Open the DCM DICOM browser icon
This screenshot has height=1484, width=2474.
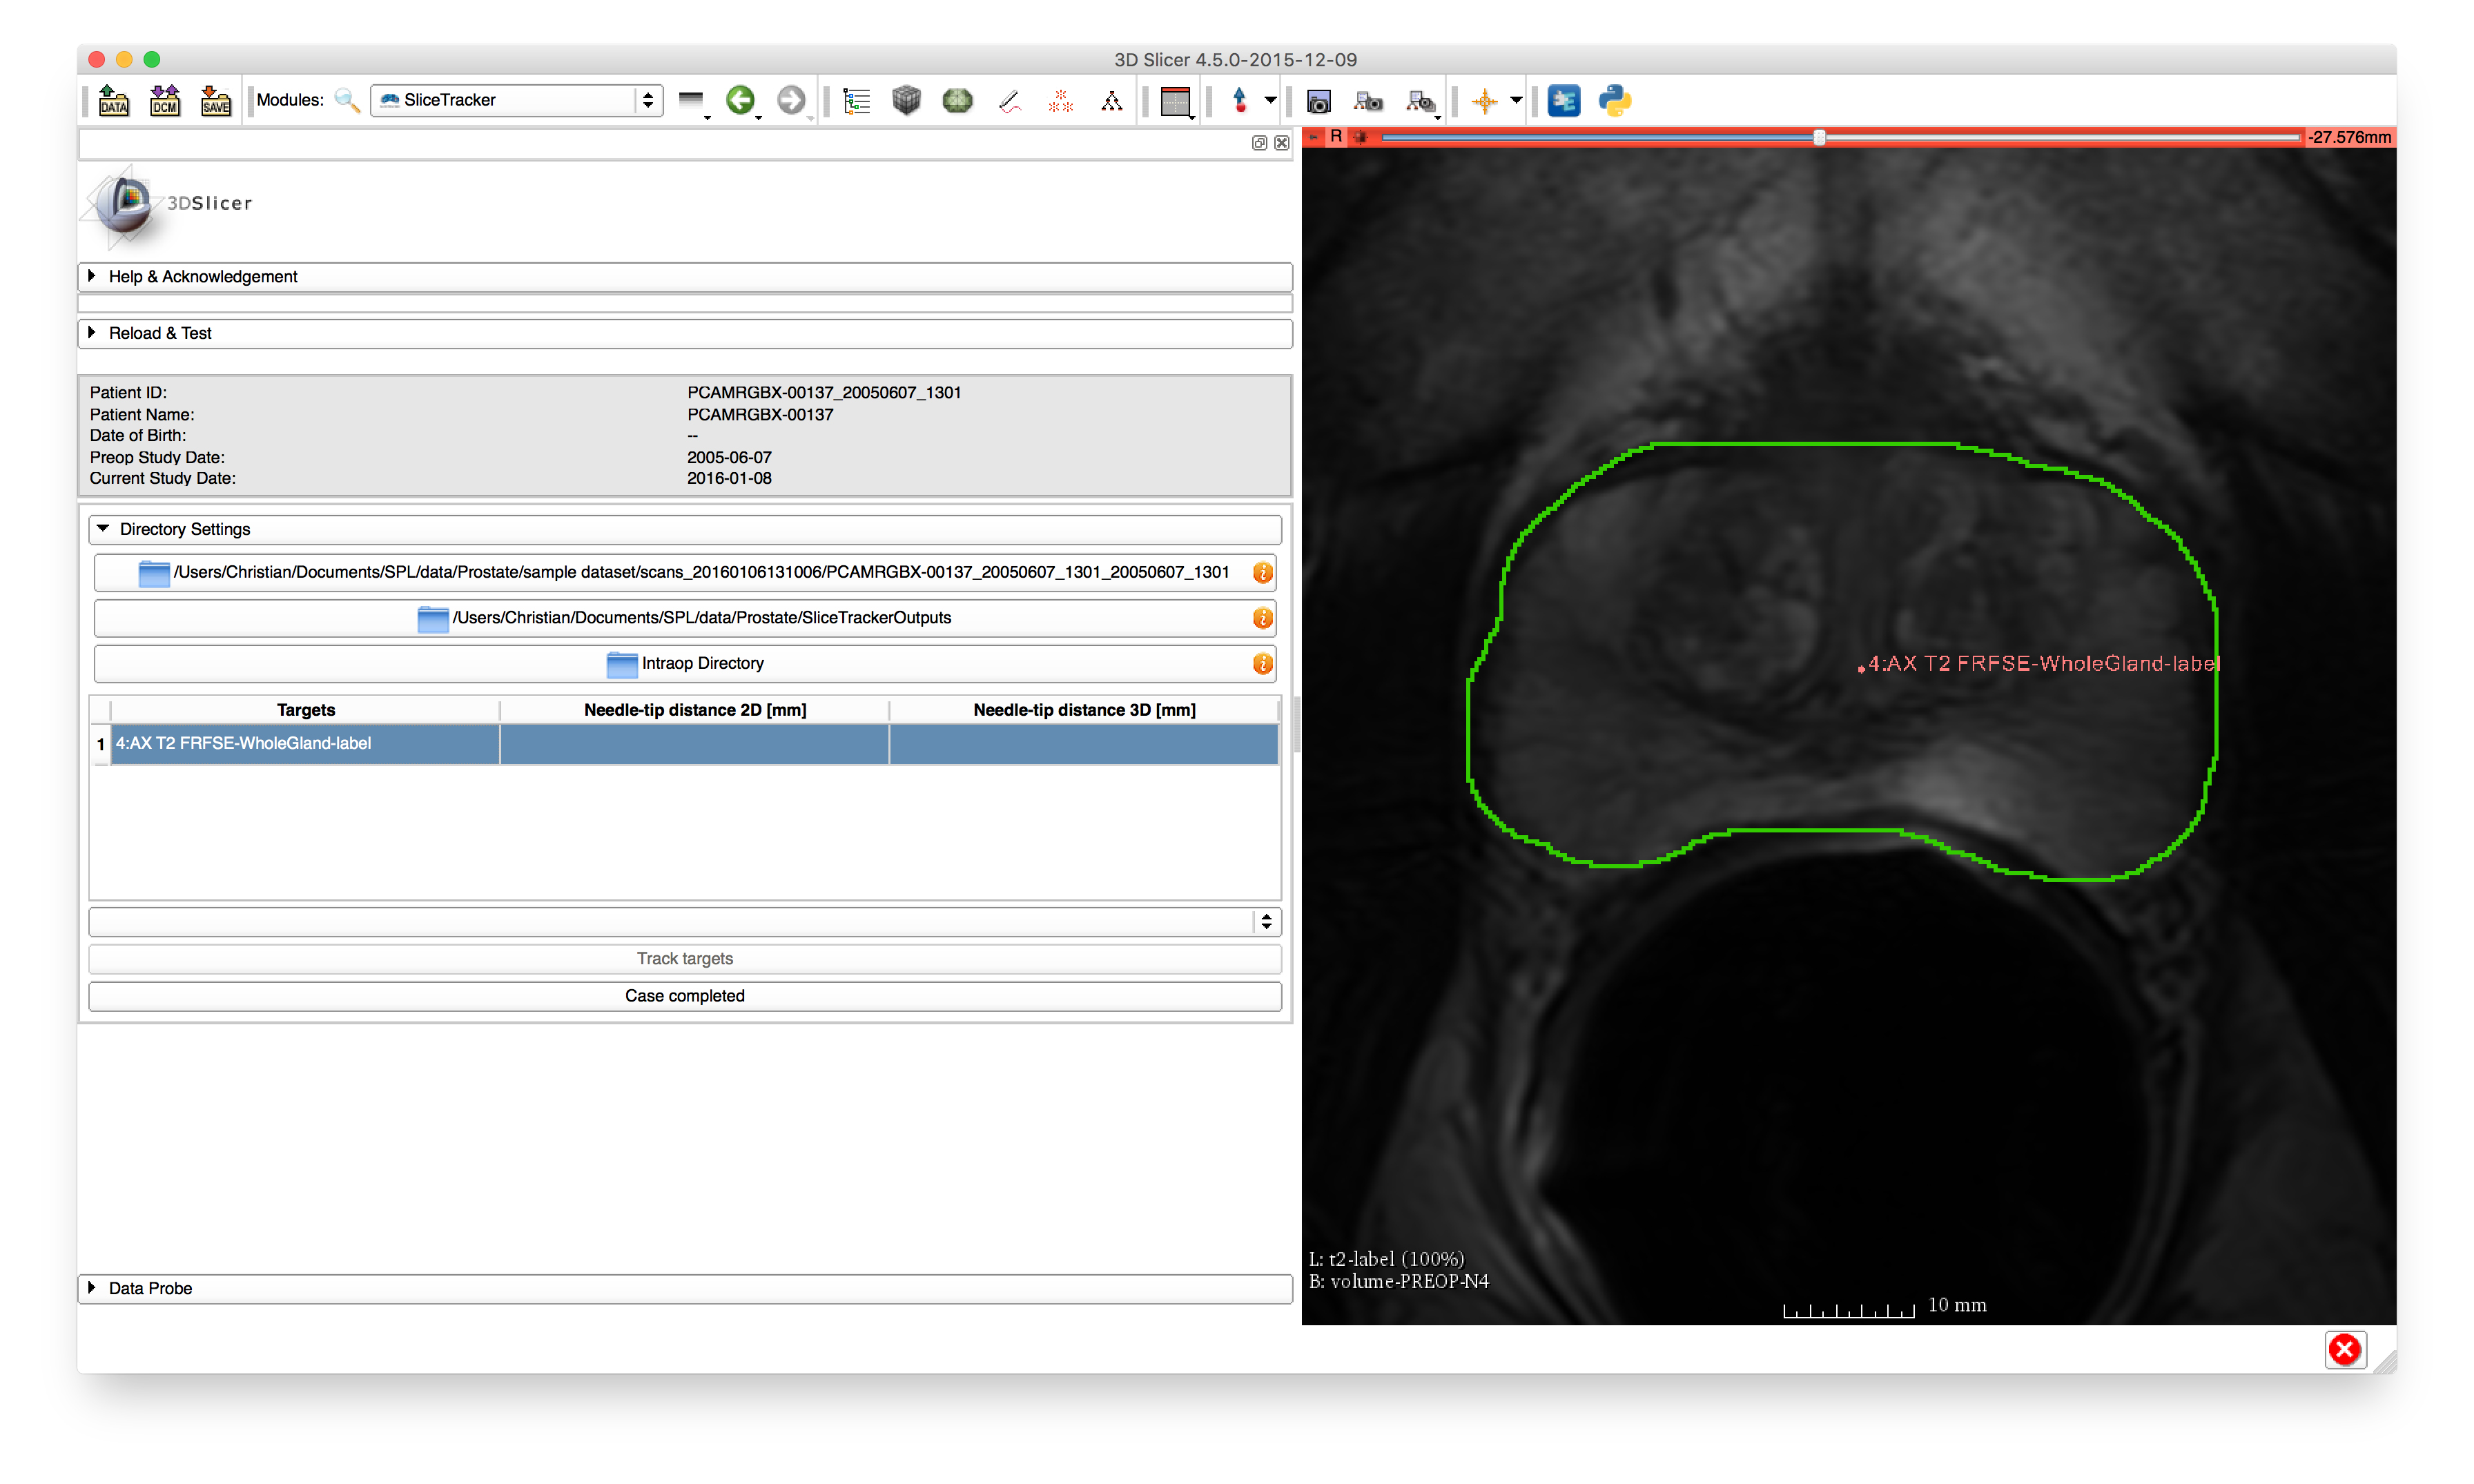pos(164,100)
